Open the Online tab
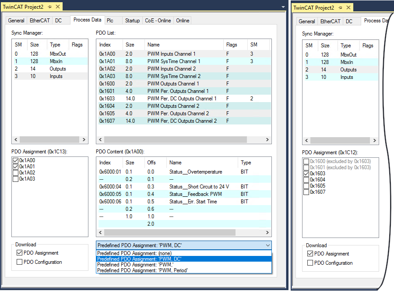Screen dimensions: 394x291 [x=183, y=21]
